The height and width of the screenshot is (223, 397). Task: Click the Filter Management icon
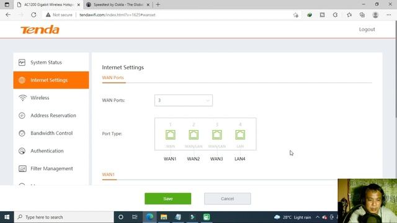coord(22,168)
